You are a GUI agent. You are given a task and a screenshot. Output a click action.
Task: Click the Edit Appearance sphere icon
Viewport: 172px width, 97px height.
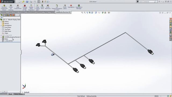(103, 13)
